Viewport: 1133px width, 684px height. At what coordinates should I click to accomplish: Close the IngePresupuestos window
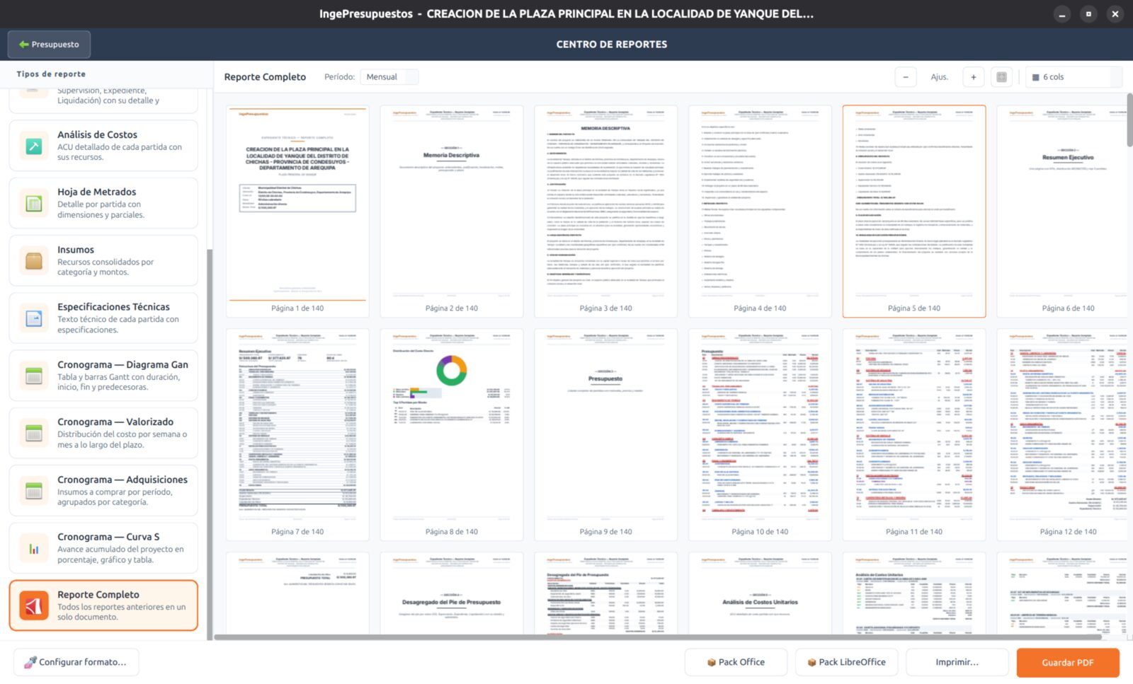[1115, 14]
